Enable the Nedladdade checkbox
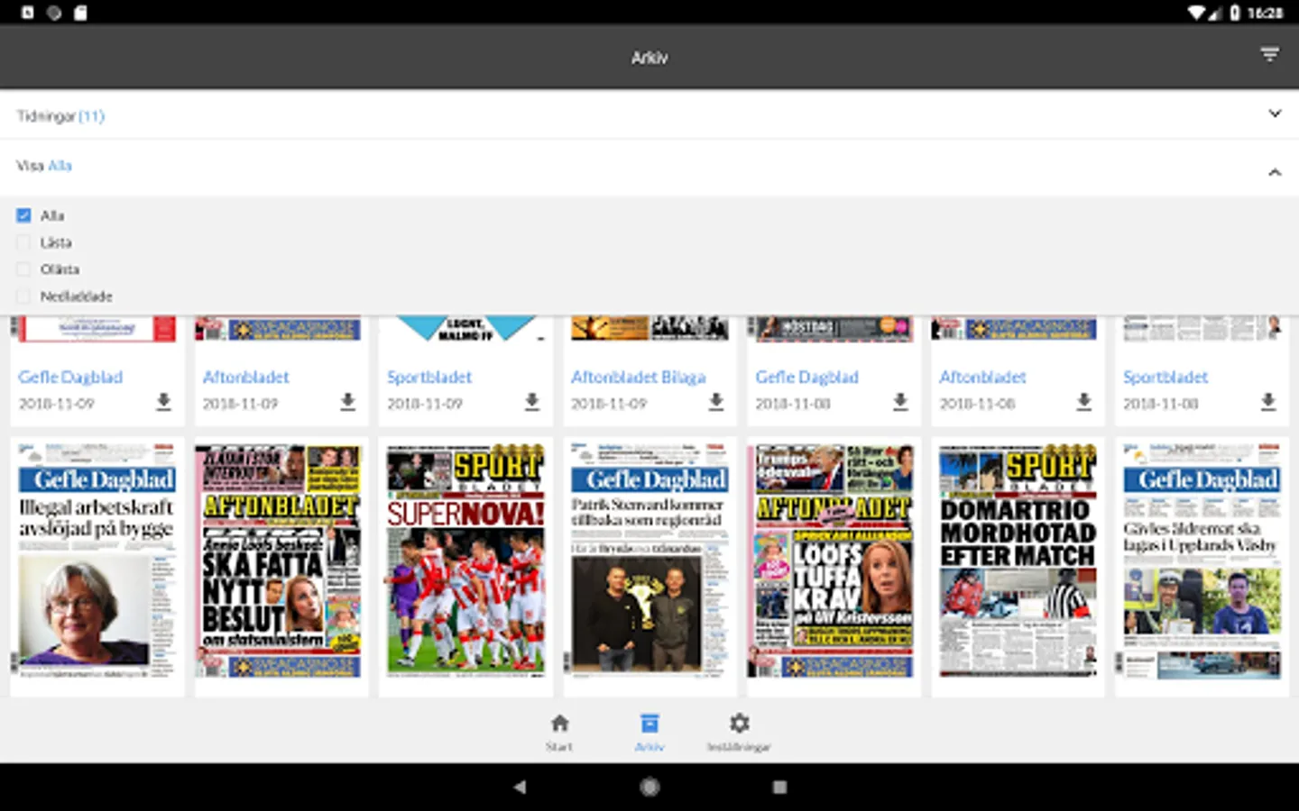 tap(23, 296)
